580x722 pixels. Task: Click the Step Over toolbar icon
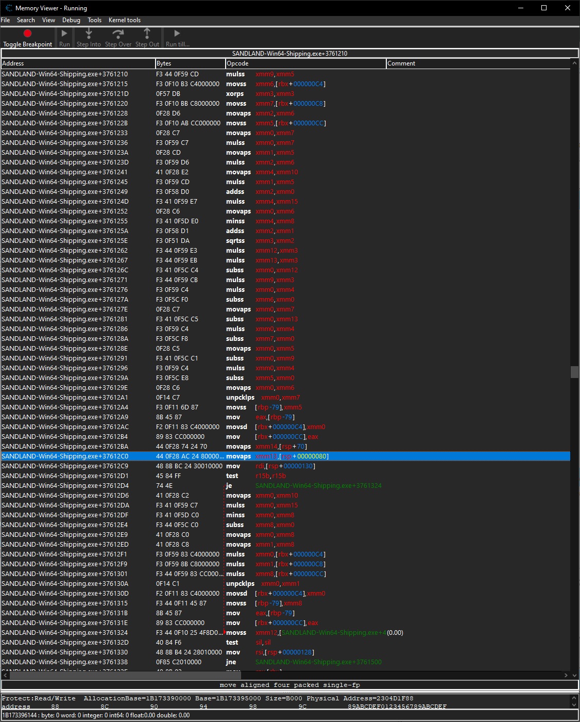pos(118,34)
